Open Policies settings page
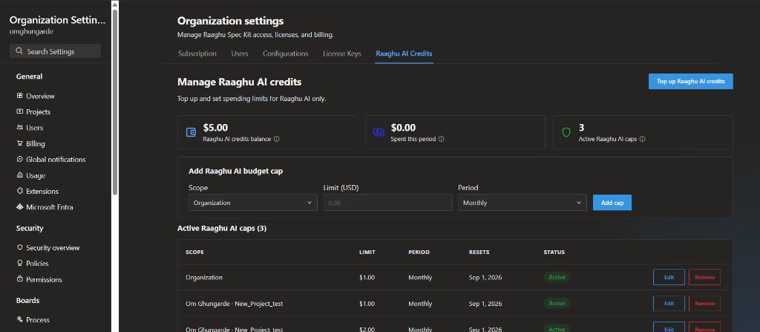760x332 pixels. [x=37, y=263]
